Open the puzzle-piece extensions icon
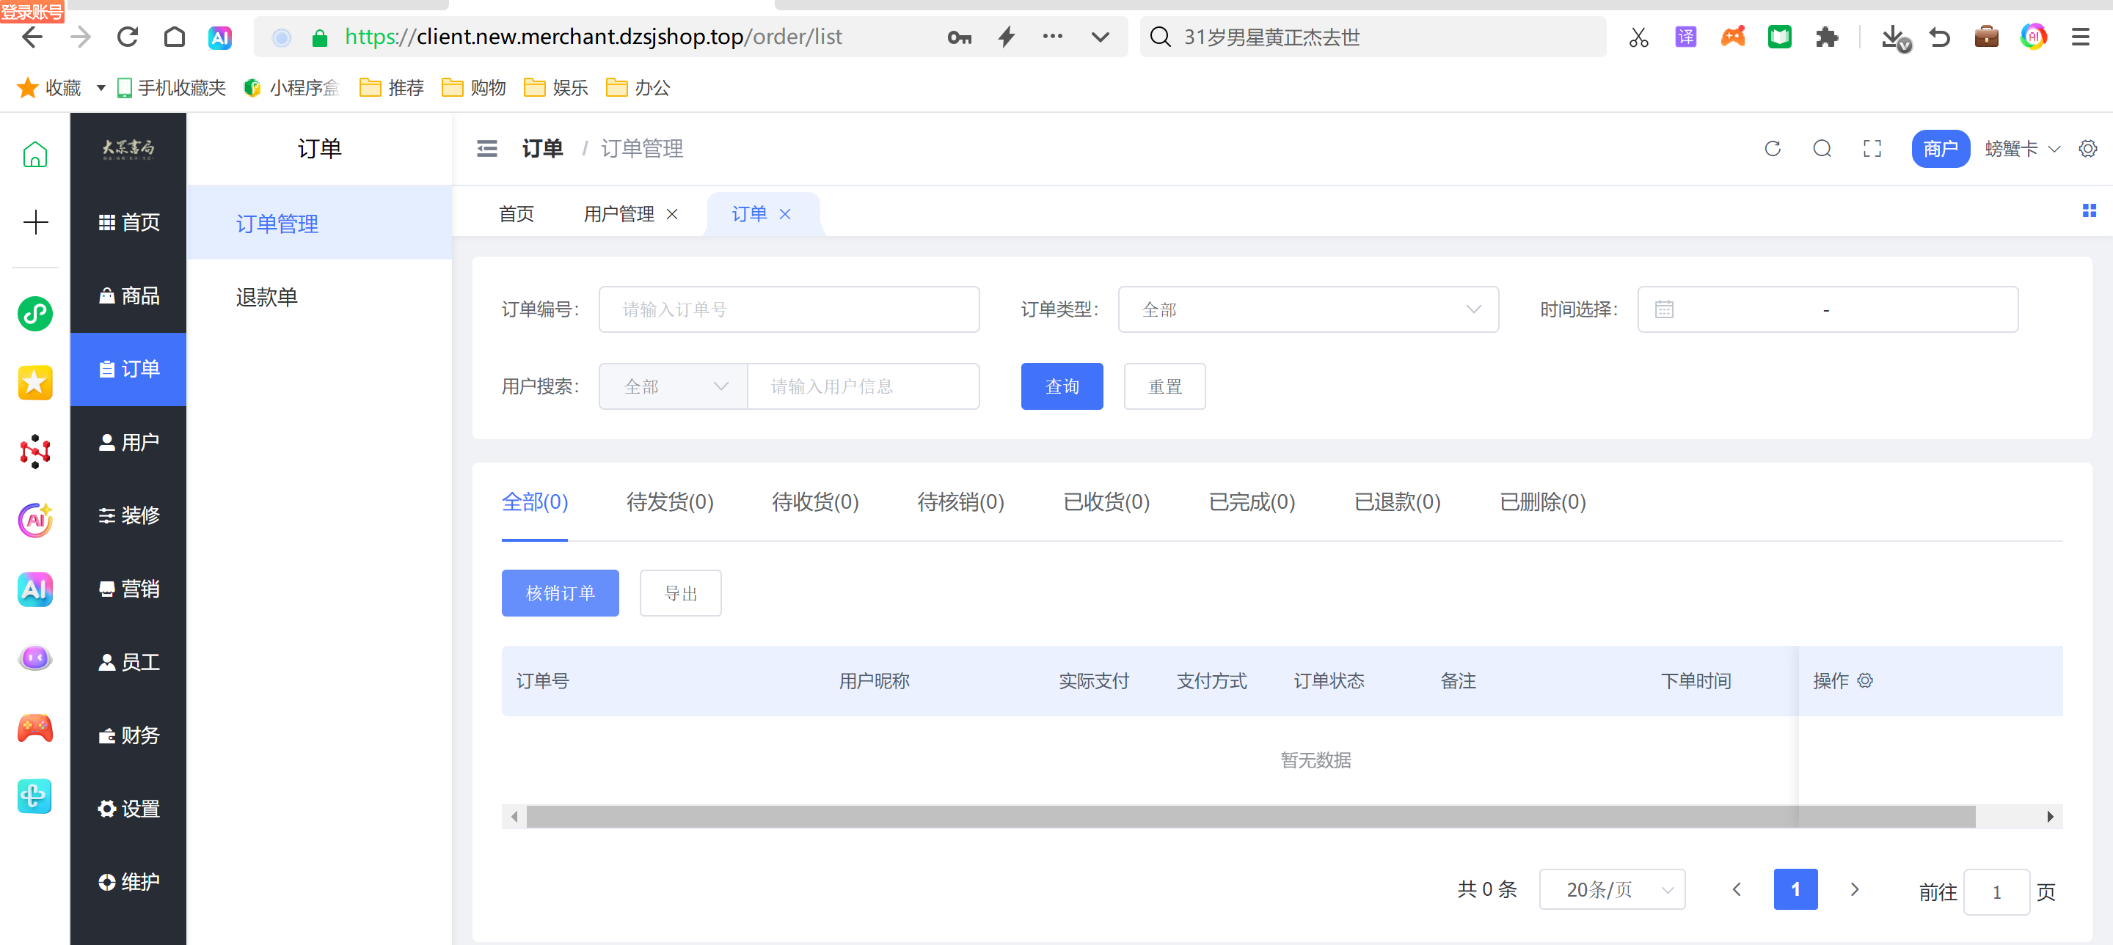This screenshot has height=945, width=2113. pyautogui.click(x=1826, y=37)
